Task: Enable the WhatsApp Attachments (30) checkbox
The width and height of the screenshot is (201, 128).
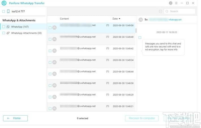Action: pos(4,33)
